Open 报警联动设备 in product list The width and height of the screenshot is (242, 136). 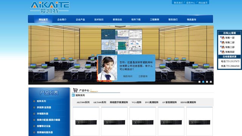44,126
